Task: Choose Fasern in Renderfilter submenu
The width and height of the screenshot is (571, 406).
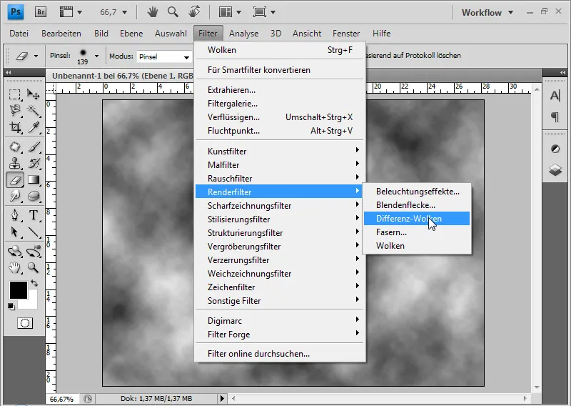Action: (417, 232)
